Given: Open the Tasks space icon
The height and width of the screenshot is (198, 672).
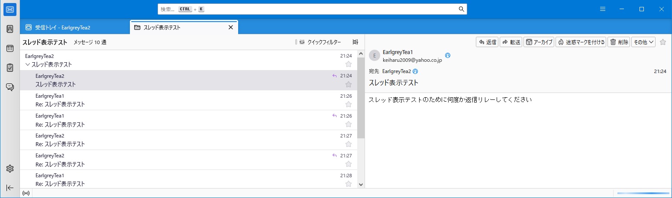Looking at the screenshot, I should [x=10, y=67].
